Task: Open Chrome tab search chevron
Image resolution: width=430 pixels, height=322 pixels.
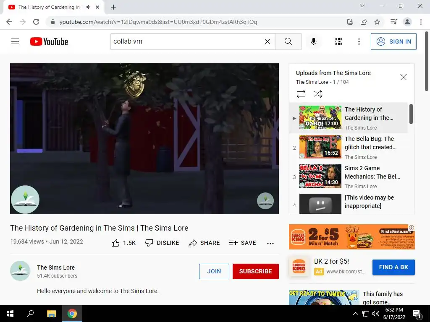Action: (362, 6)
